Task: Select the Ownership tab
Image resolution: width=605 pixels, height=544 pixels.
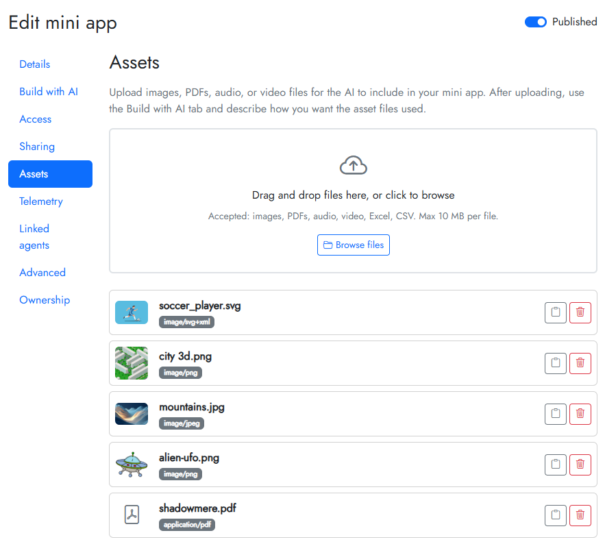Action: pyautogui.click(x=45, y=300)
